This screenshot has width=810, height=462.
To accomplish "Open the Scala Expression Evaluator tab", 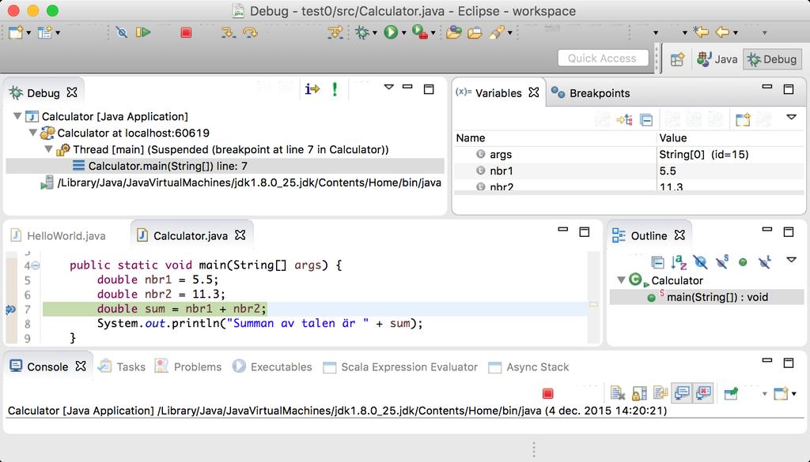I will coord(400,366).
